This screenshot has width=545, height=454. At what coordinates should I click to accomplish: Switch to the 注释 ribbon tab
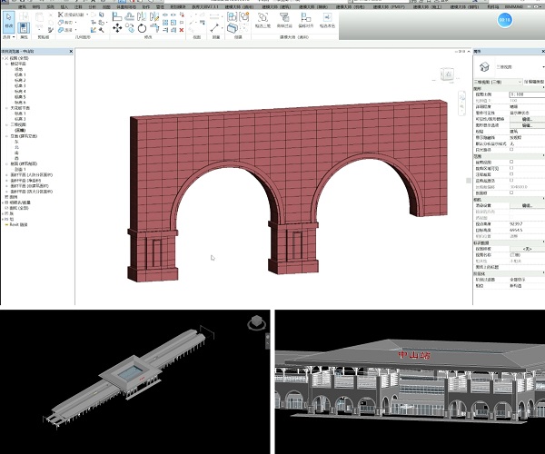pyautogui.click(x=78, y=6)
